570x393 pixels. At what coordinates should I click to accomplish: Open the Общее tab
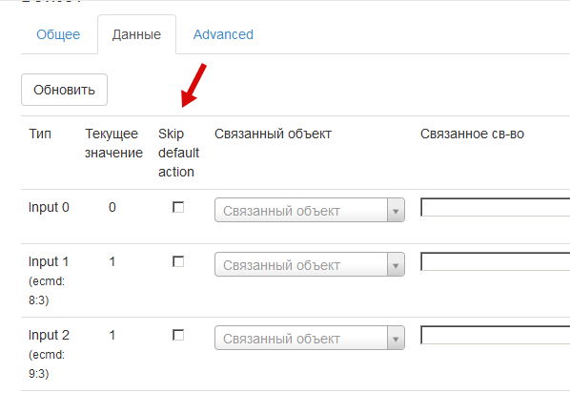click(58, 34)
